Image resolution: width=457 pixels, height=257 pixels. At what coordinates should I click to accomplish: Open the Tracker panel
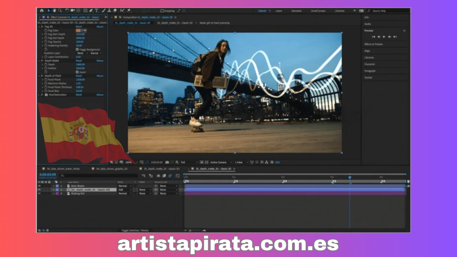[368, 77]
